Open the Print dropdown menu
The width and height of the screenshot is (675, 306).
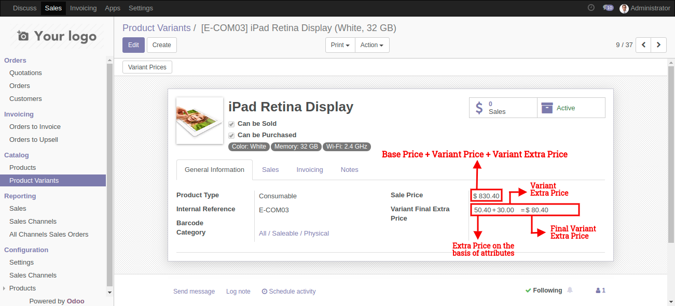pyautogui.click(x=340, y=45)
